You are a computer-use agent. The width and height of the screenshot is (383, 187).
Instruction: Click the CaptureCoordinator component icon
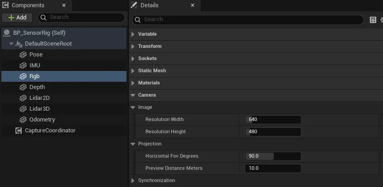tap(19, 131)
